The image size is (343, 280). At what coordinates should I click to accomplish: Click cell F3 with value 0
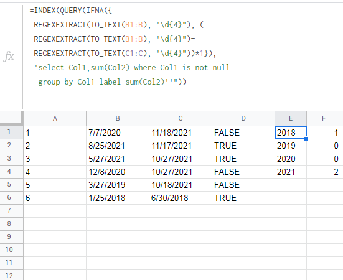click(x=324, y=159)
